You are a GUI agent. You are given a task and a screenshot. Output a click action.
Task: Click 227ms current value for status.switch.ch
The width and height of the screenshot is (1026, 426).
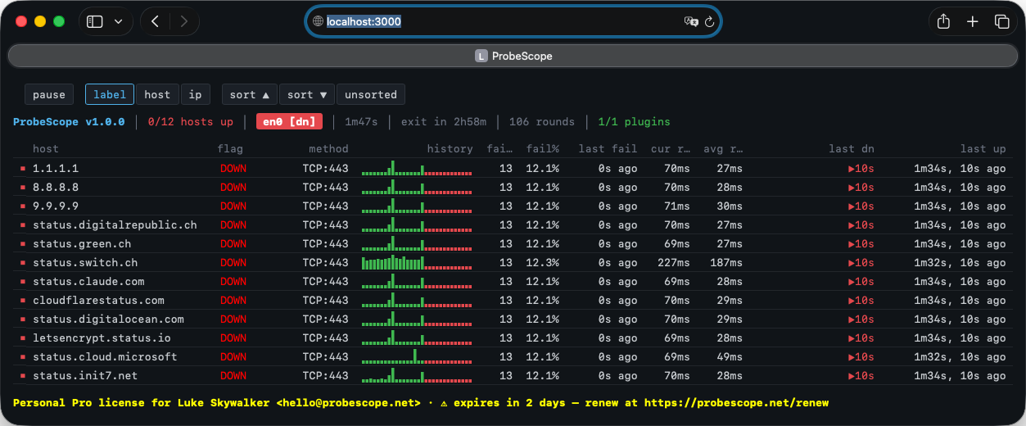pyautogui.click(x=673, y=262)
